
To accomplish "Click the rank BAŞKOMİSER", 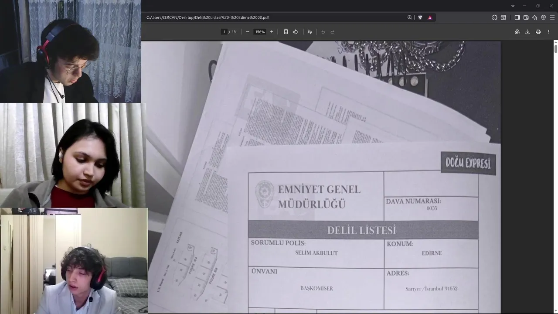I will click(x=316, y=288).
